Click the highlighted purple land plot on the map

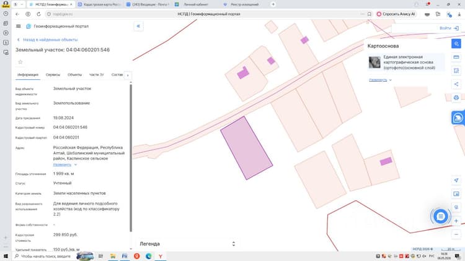point(246,148)
